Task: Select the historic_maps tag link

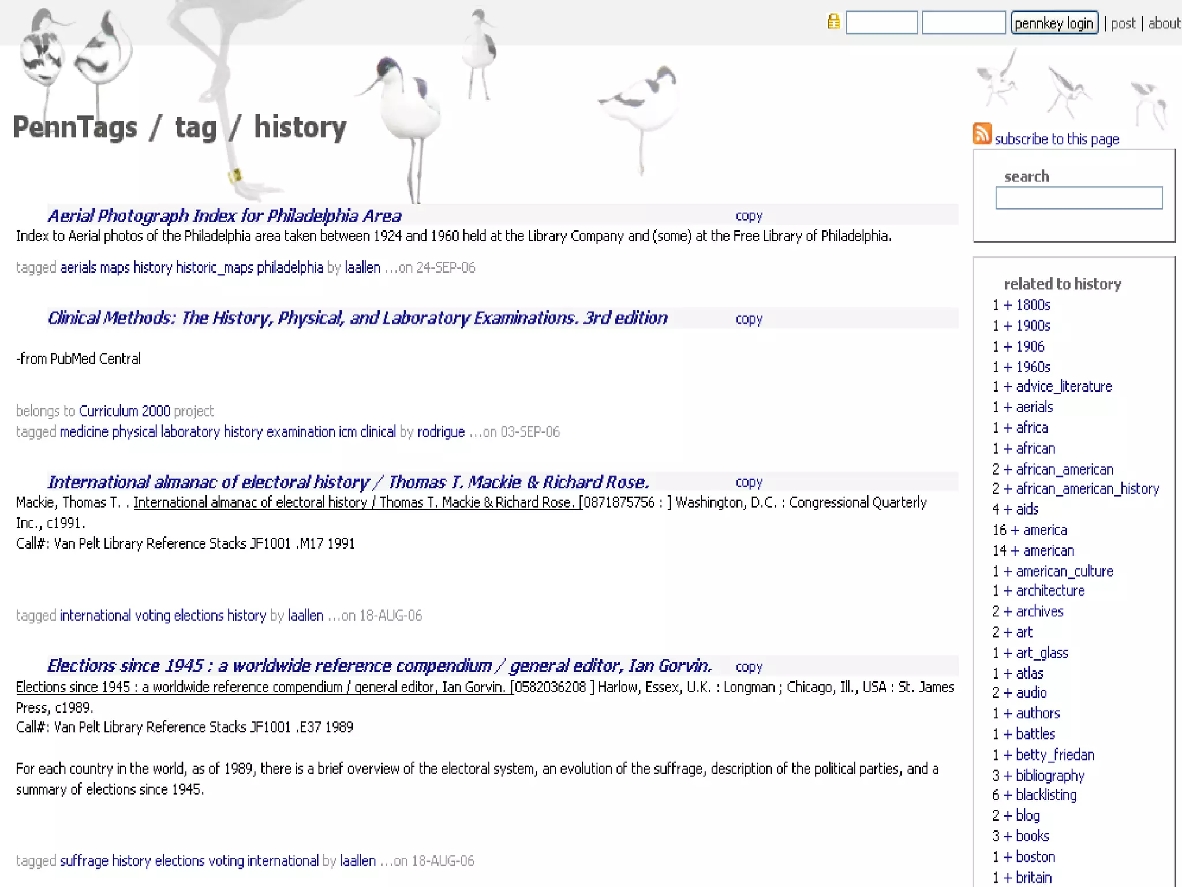Action: click(x=214, y=268)
